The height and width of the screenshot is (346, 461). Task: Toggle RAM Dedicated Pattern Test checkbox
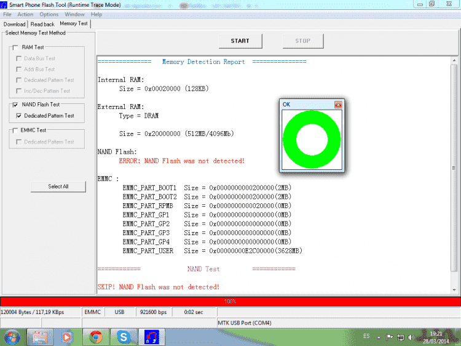[19, 80]
